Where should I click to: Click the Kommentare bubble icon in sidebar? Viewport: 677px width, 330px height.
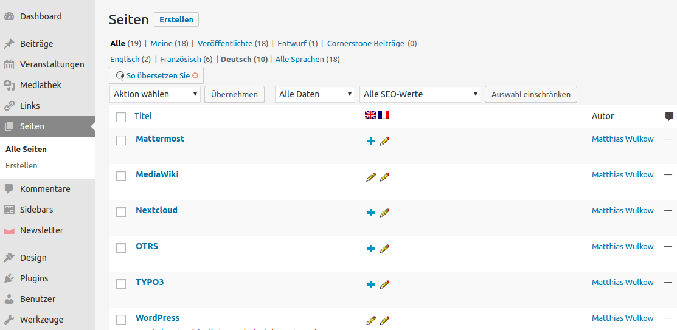[9, 189]
